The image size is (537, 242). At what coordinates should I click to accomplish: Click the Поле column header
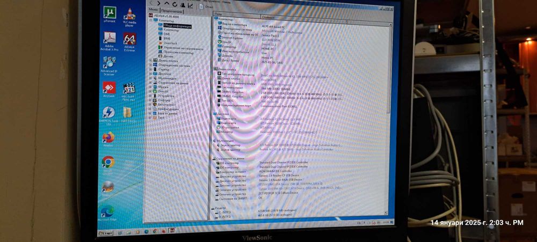[x=237, y=14]
